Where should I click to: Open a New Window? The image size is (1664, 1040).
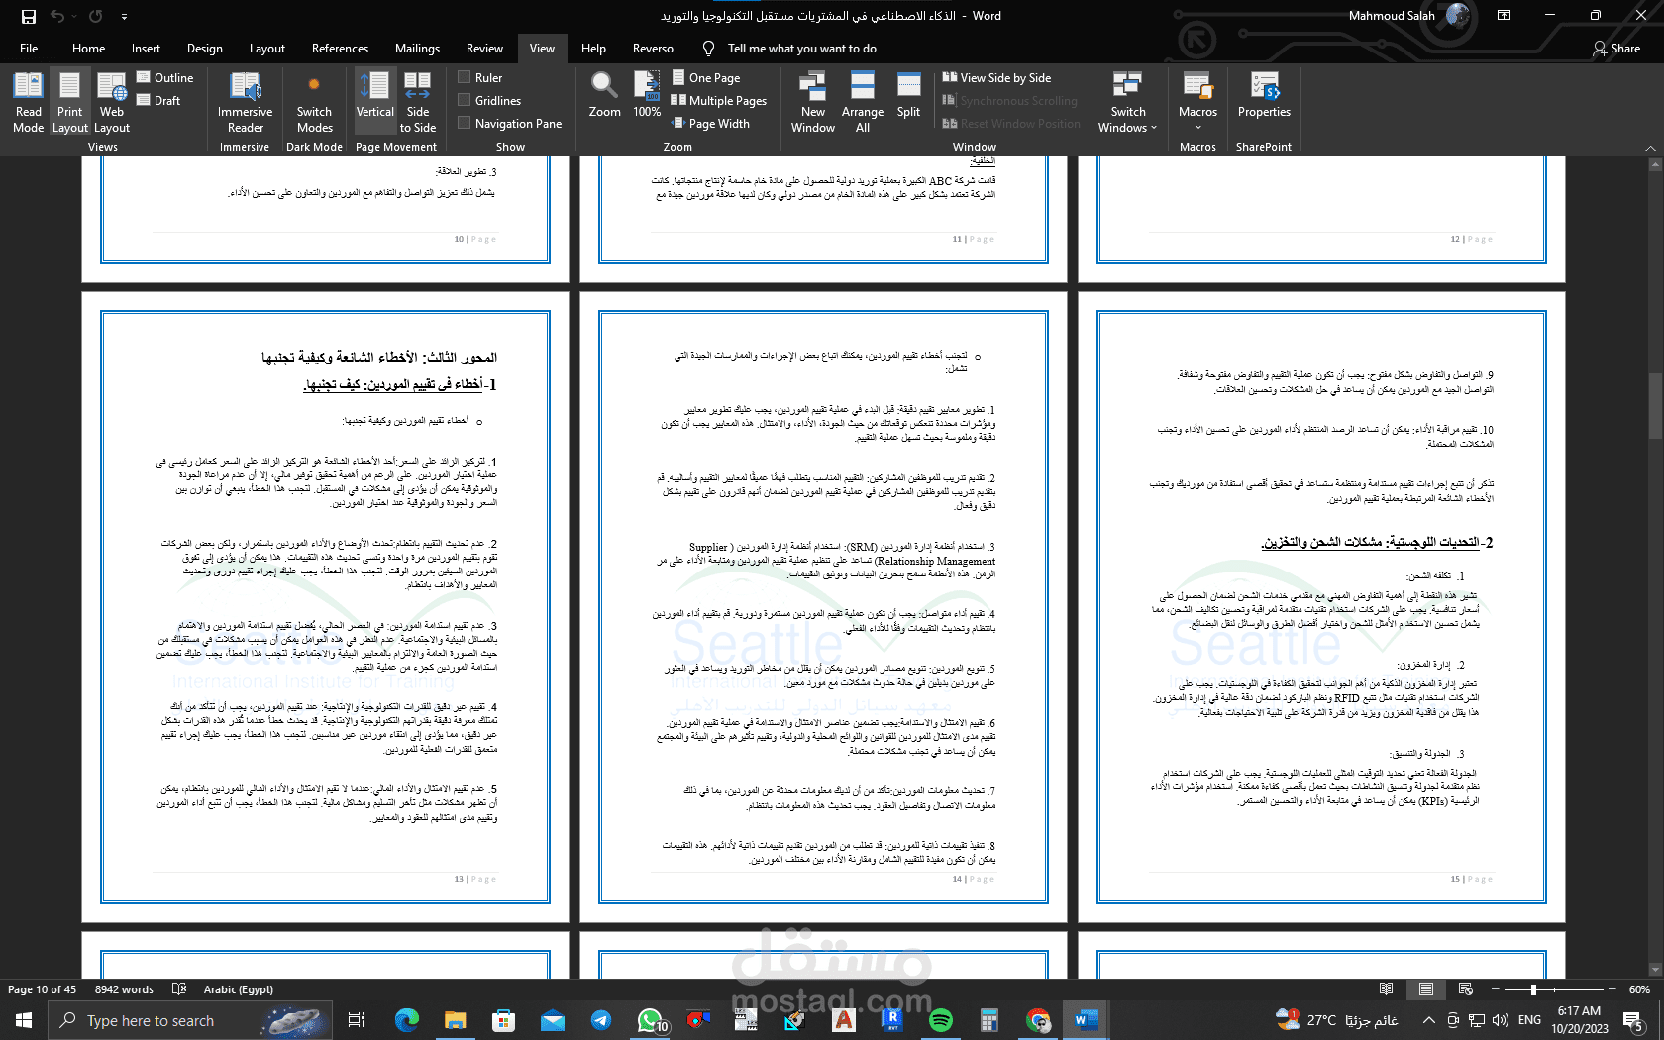click(x=813, y=102)
